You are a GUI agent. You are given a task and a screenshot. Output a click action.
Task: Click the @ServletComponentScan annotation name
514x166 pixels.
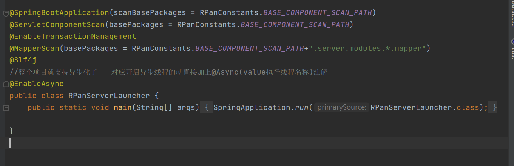(57, 24)
